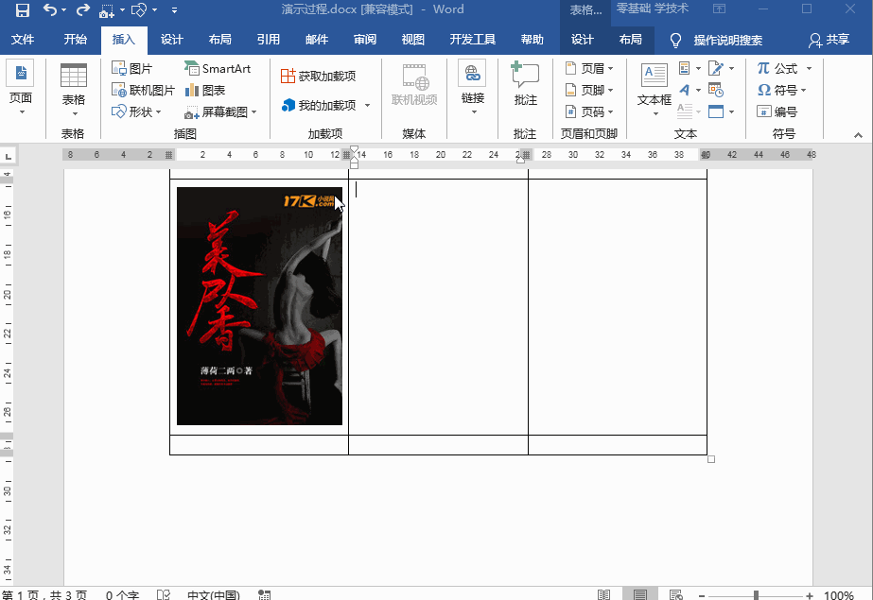873x600 pixels.
Task: Click the page count status text
Action: point(44,595)
